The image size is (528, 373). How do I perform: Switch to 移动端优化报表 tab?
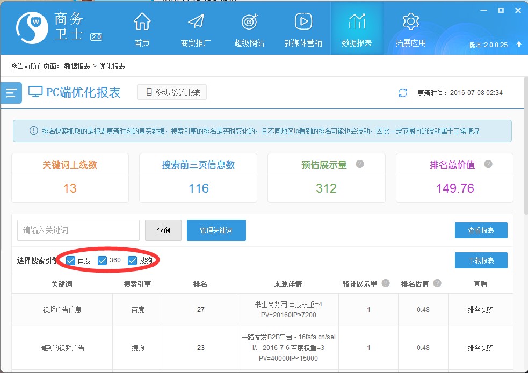point(172,92)
